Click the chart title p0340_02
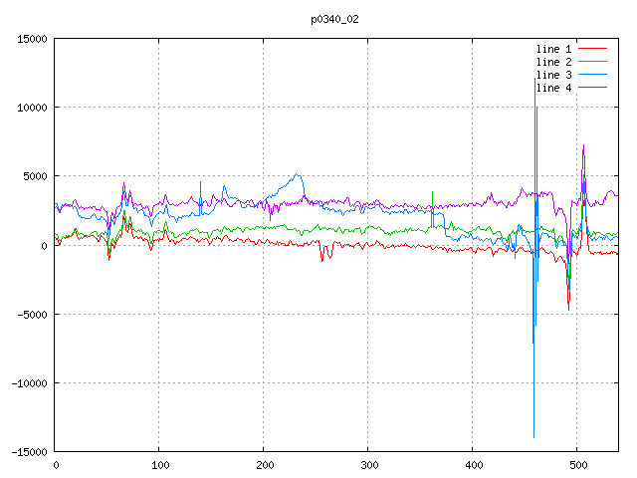The height and width of the screenshot is (478, 637). (x=333, y=19)
